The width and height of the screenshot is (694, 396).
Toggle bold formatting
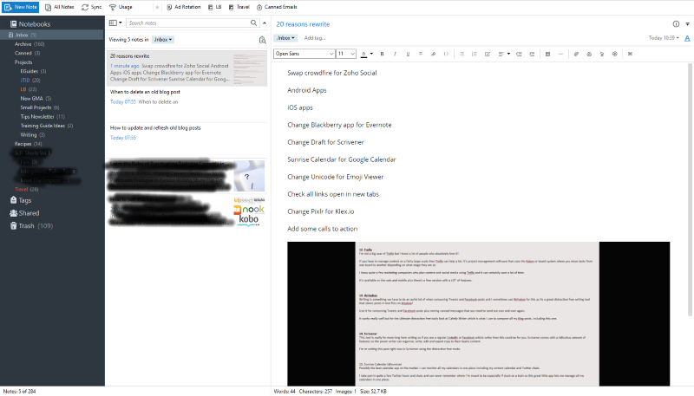point(382,54)
